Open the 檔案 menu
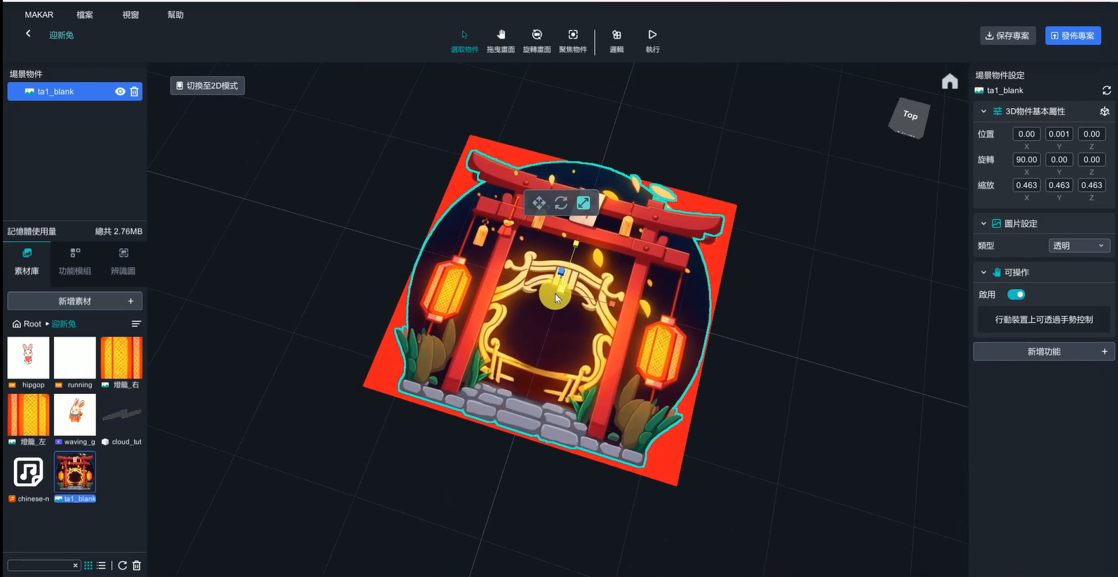The width and height of the screenshot is (1118, 577). [x=85, y=15]
